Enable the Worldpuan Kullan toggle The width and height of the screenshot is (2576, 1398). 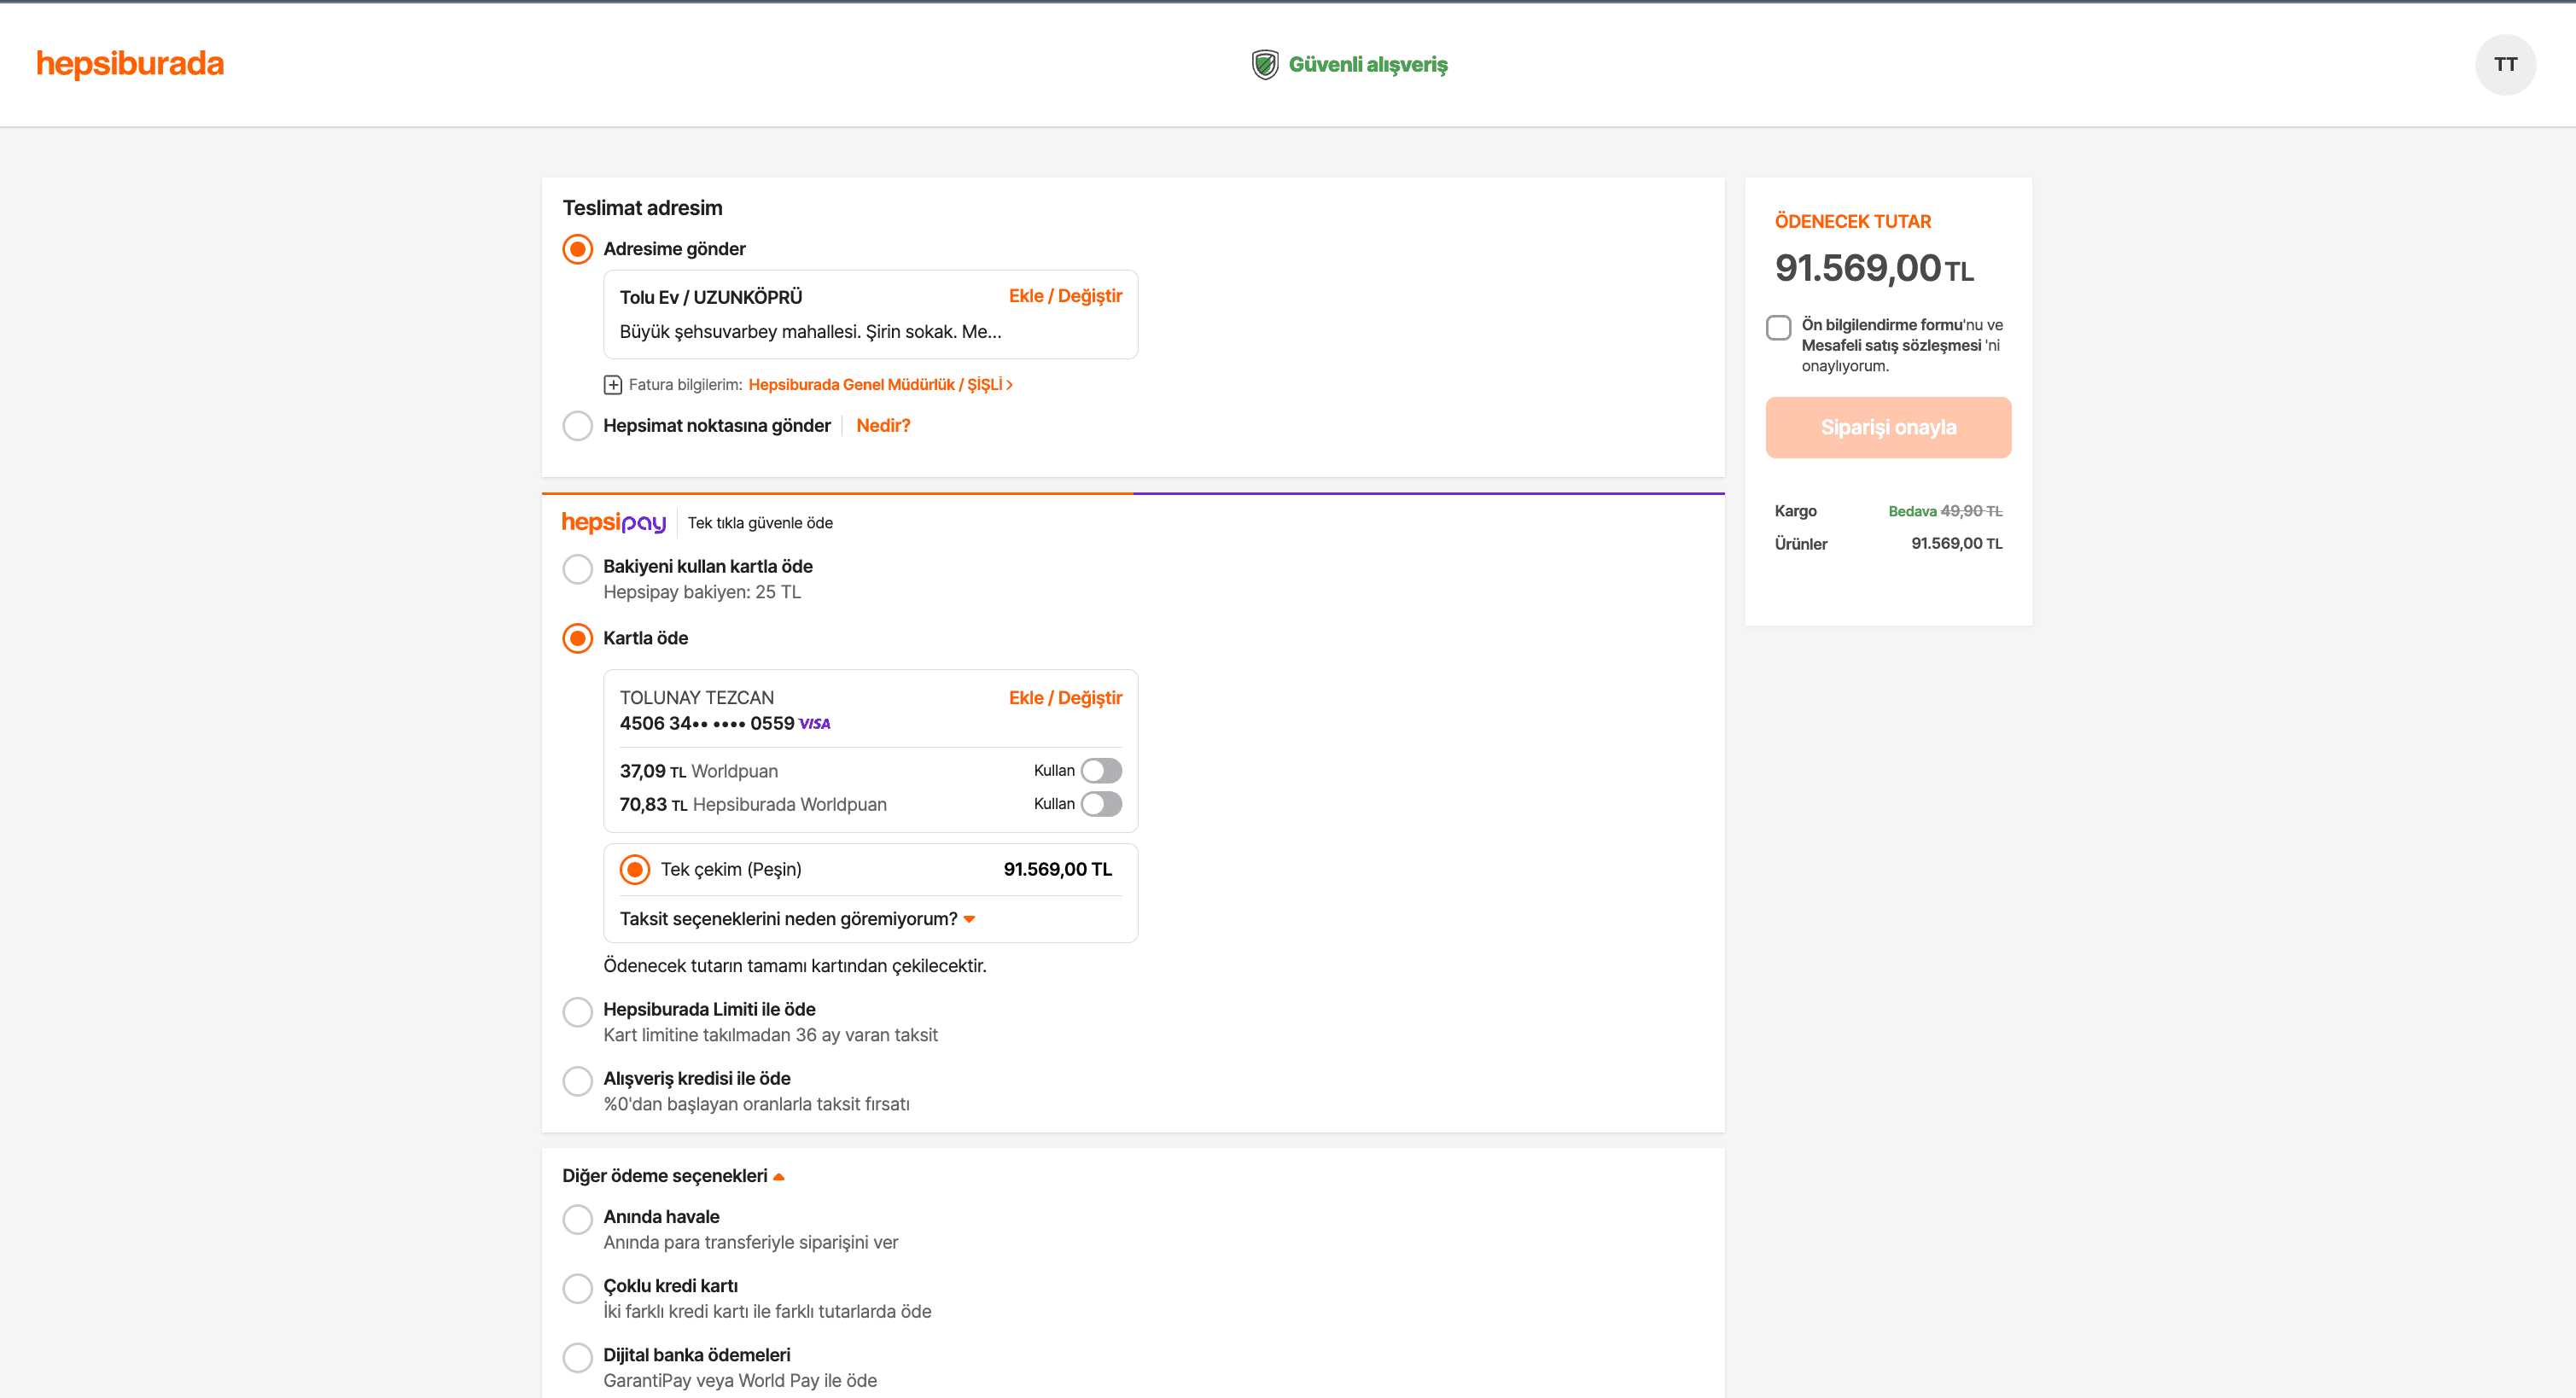coord(1101,771)
